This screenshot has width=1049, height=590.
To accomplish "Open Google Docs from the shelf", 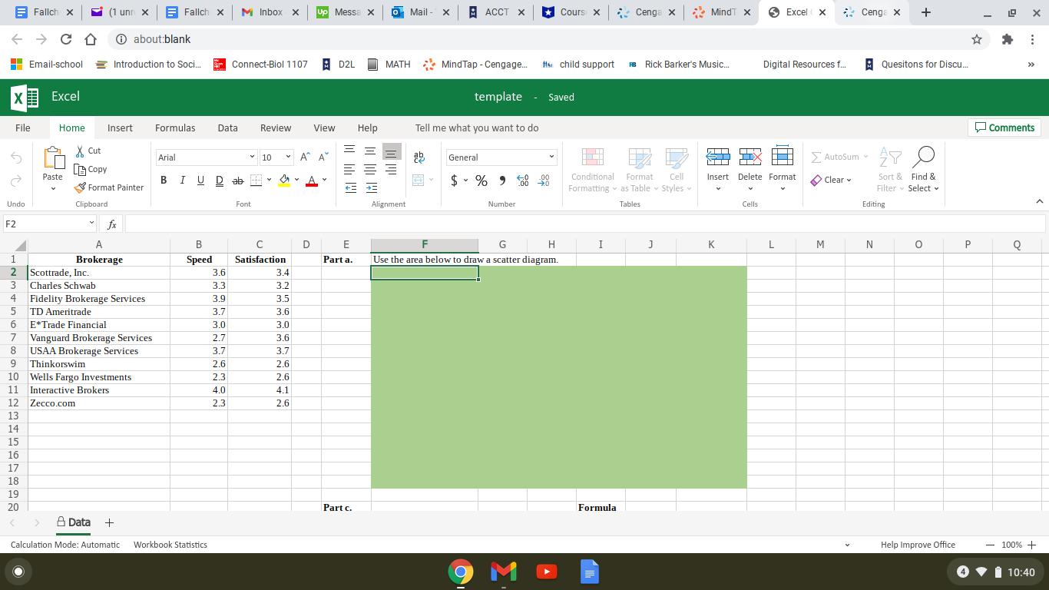I will 589,572.
